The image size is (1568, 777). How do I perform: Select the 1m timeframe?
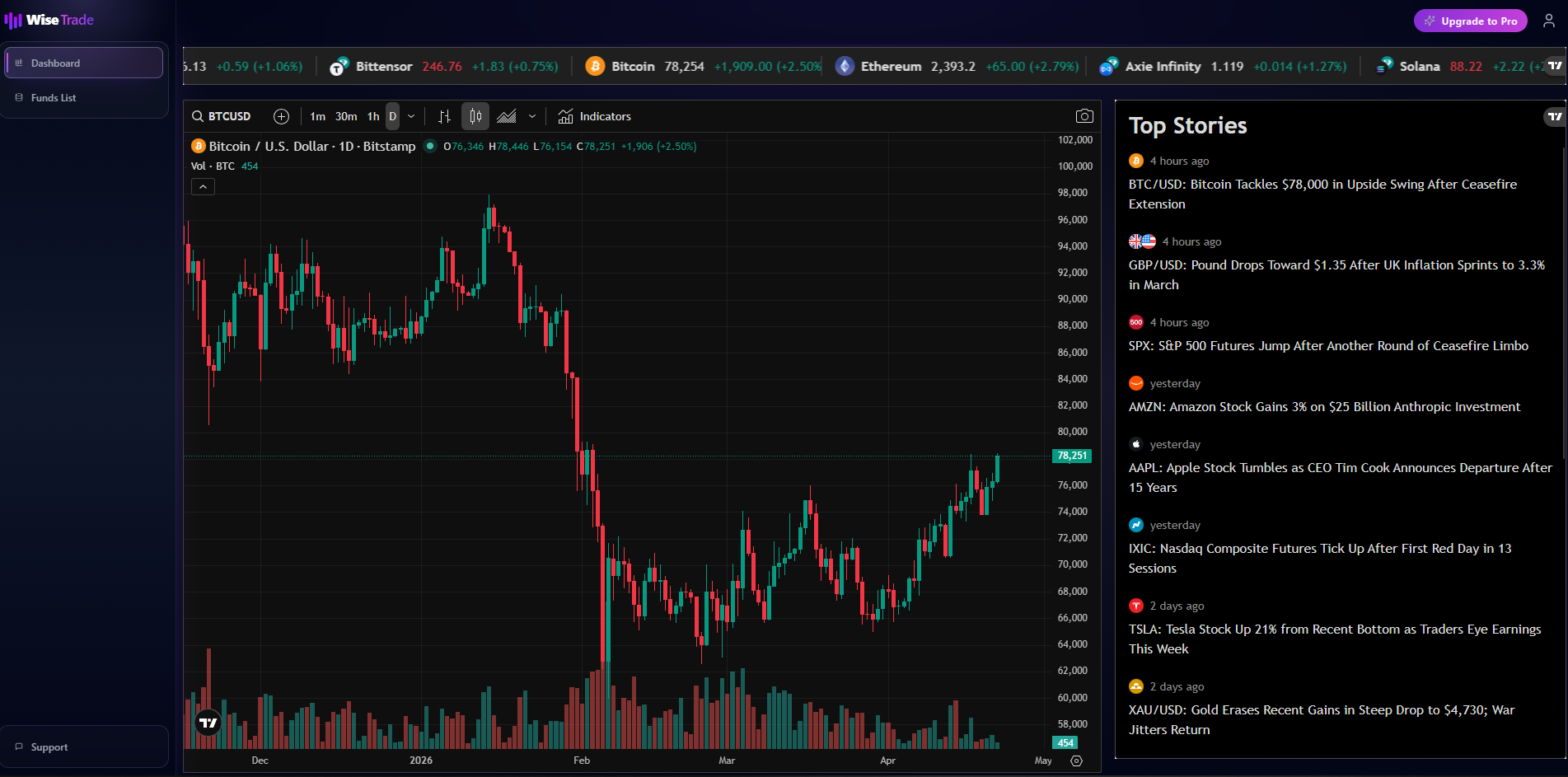click(x=317, y=116)
